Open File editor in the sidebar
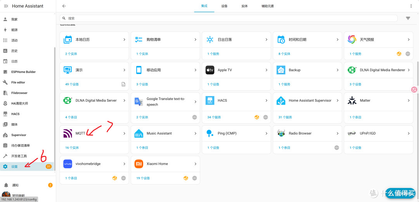The width and height of the screenshot is (419, 202). 27,82
